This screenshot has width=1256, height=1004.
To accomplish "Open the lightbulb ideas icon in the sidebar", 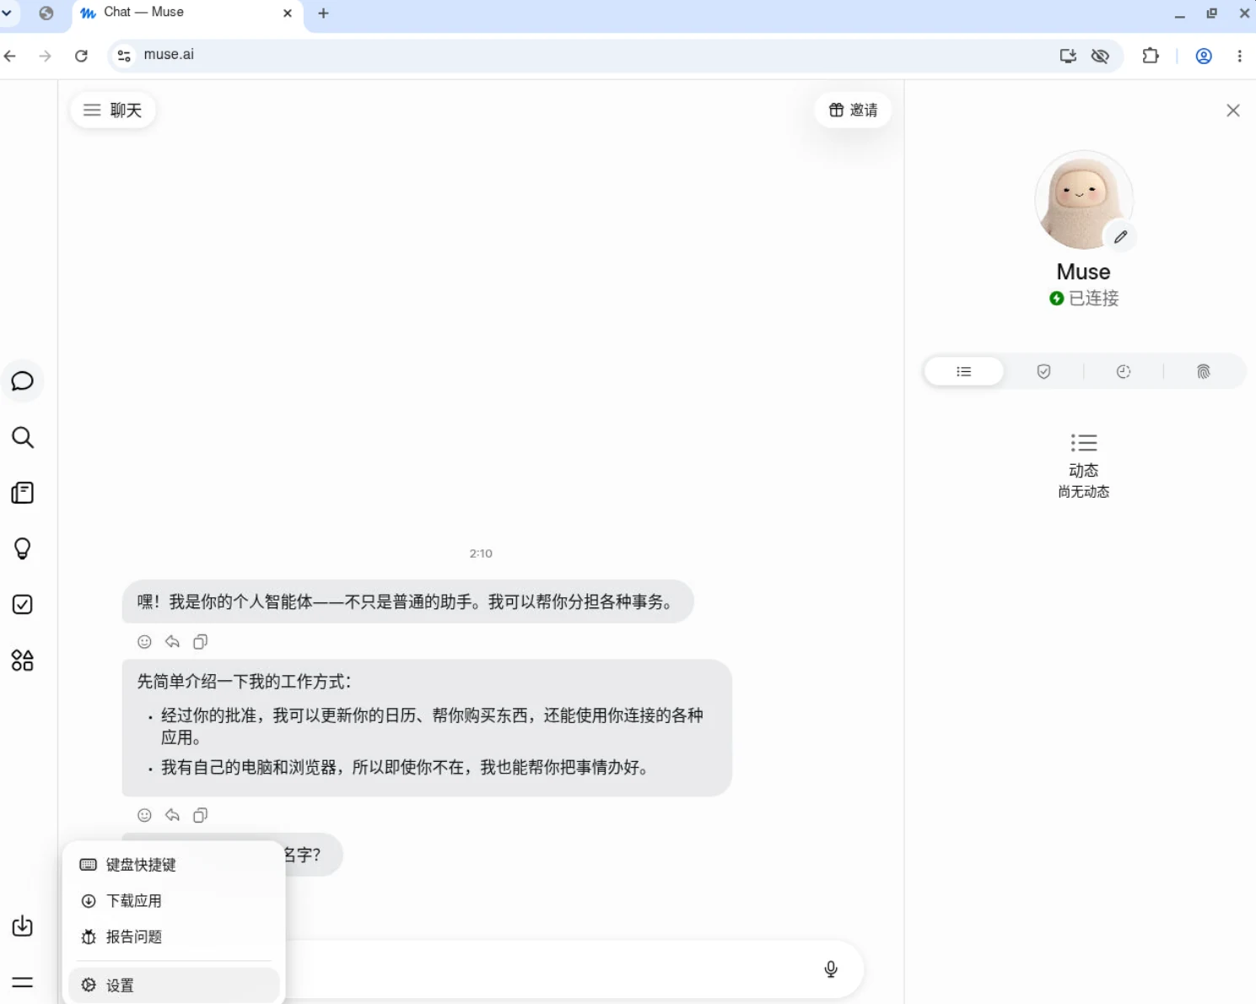I will (23, 548).
